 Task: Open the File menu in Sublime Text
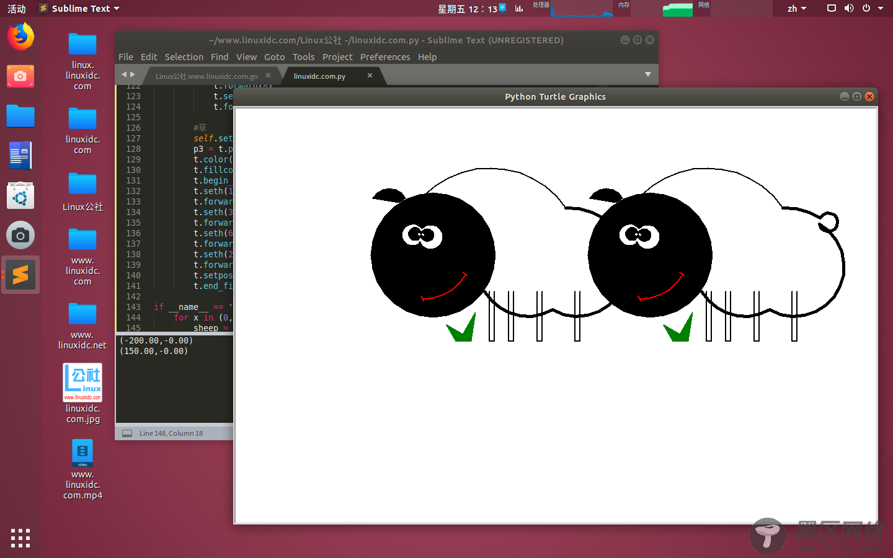tap(126, 57)
